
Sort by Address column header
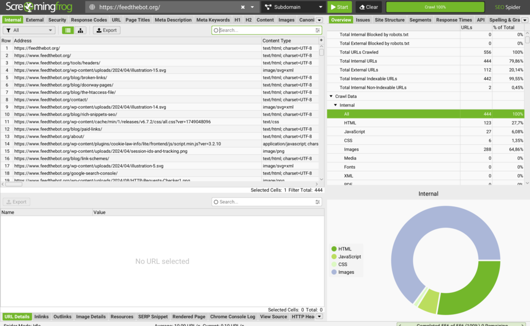pos(137,40)
